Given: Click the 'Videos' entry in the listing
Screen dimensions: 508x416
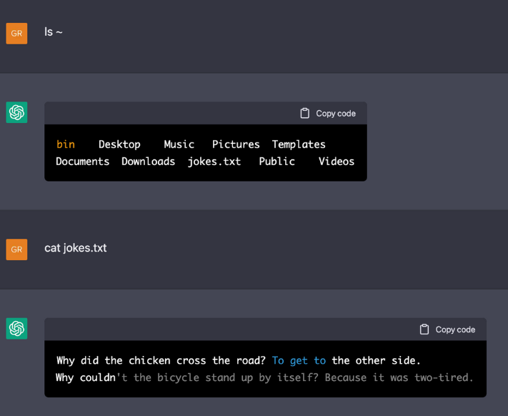Looking at the screenshot, I should pos(337,162).
